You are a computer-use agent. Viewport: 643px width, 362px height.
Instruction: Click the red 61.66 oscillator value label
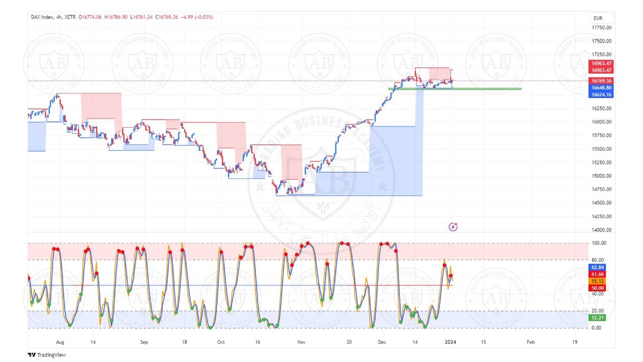(597, 274)
